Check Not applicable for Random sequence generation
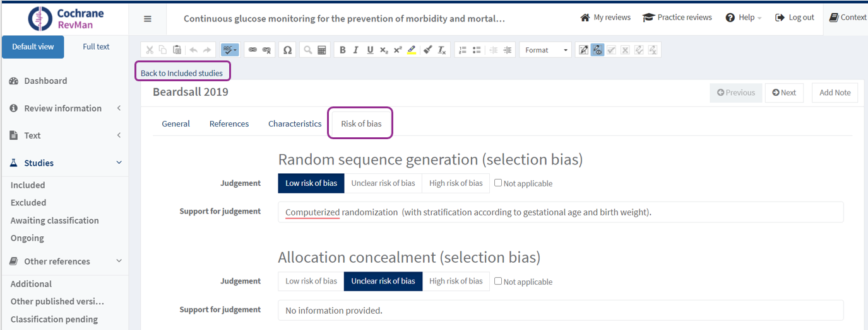 (x=498, y=183)
